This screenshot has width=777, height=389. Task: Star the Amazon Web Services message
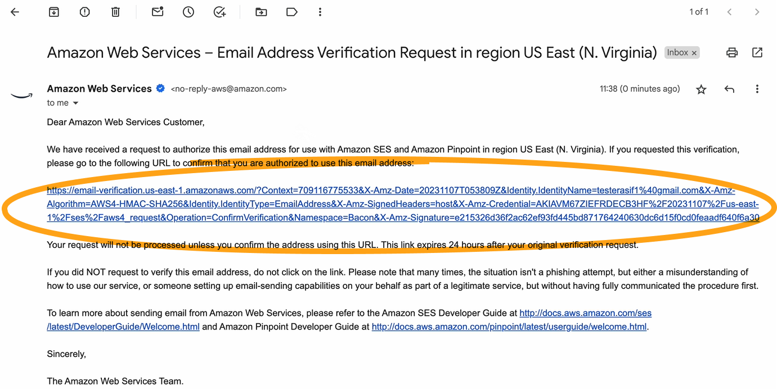tap(701, 89)
